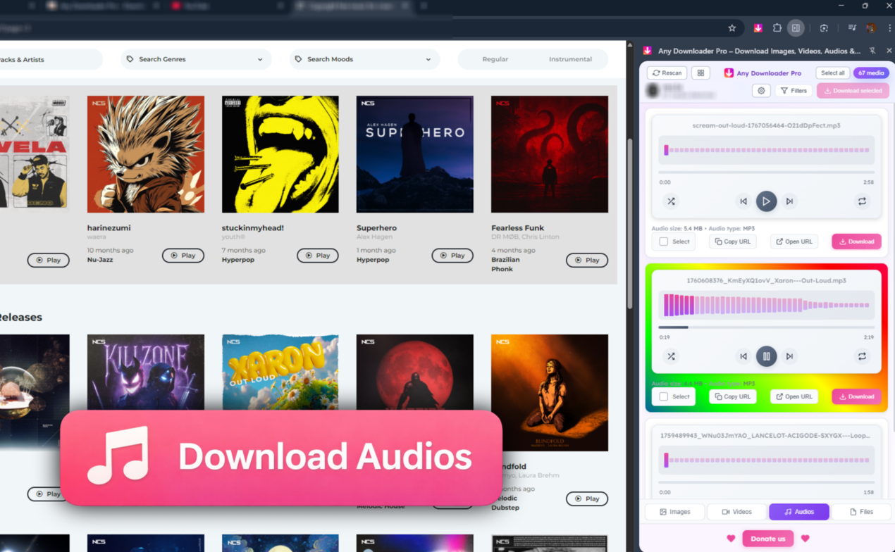Open the browser Extensions puzzle icon
Viewport: 895px width, 552px height.
coord(777,28)
